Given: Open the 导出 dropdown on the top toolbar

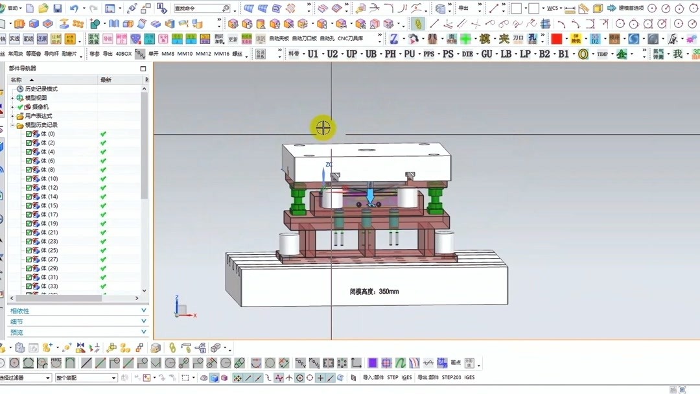Looking at the screenshot, I should 462,6.
